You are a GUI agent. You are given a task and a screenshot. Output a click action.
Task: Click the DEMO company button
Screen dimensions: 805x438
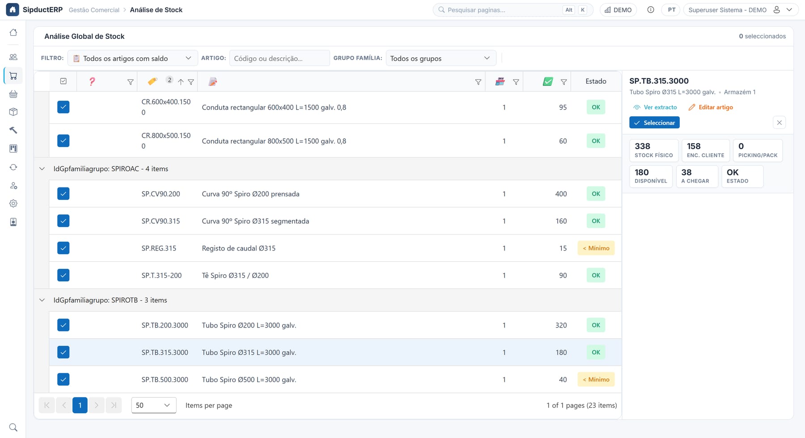point(618,10)
